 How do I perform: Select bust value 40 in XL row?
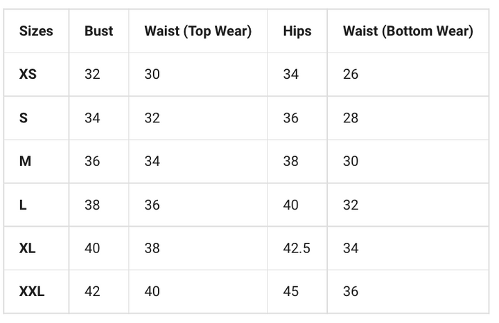[x=92, y=248]
